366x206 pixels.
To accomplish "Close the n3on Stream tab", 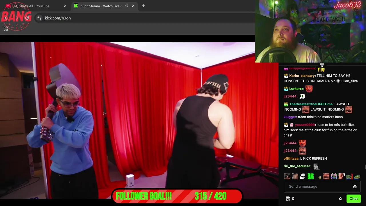I will click(133, 6).
